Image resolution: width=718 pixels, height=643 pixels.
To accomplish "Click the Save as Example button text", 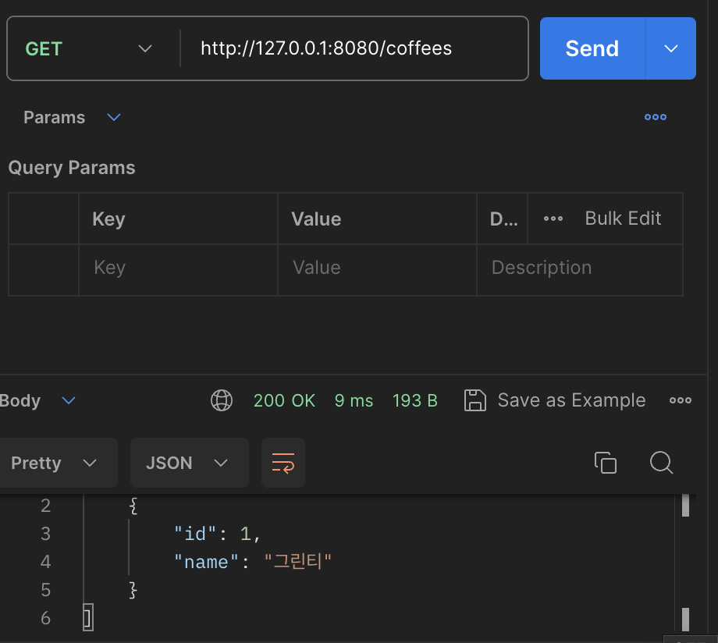I will [571, 400].
